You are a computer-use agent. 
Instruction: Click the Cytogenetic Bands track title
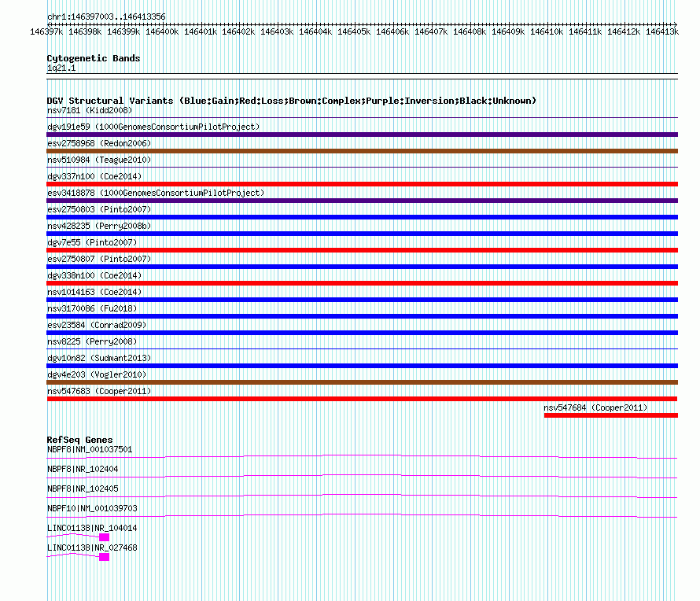(x=94, y=58)
